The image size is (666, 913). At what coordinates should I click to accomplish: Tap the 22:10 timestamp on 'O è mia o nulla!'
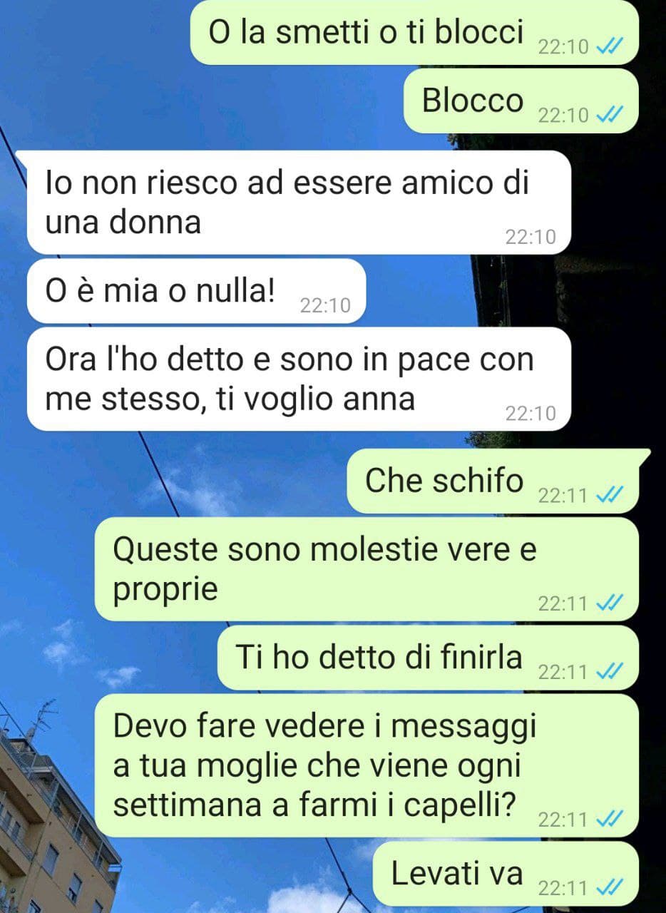(x=325, y=306)
